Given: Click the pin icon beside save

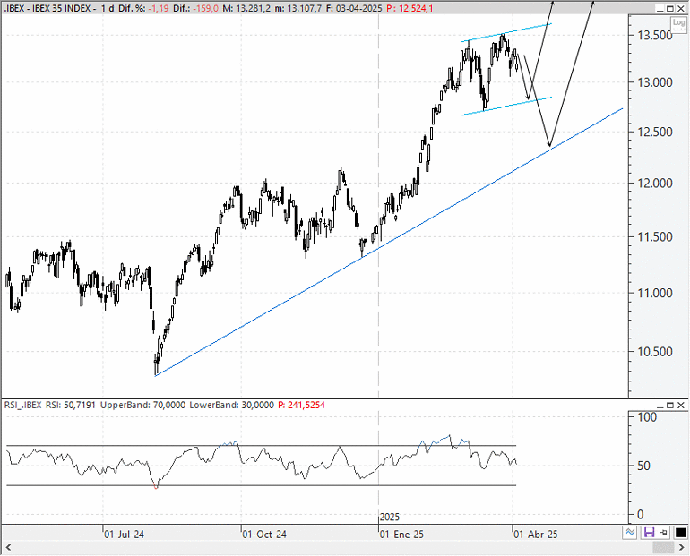Looking at the screenshot, I should (664, 533).
